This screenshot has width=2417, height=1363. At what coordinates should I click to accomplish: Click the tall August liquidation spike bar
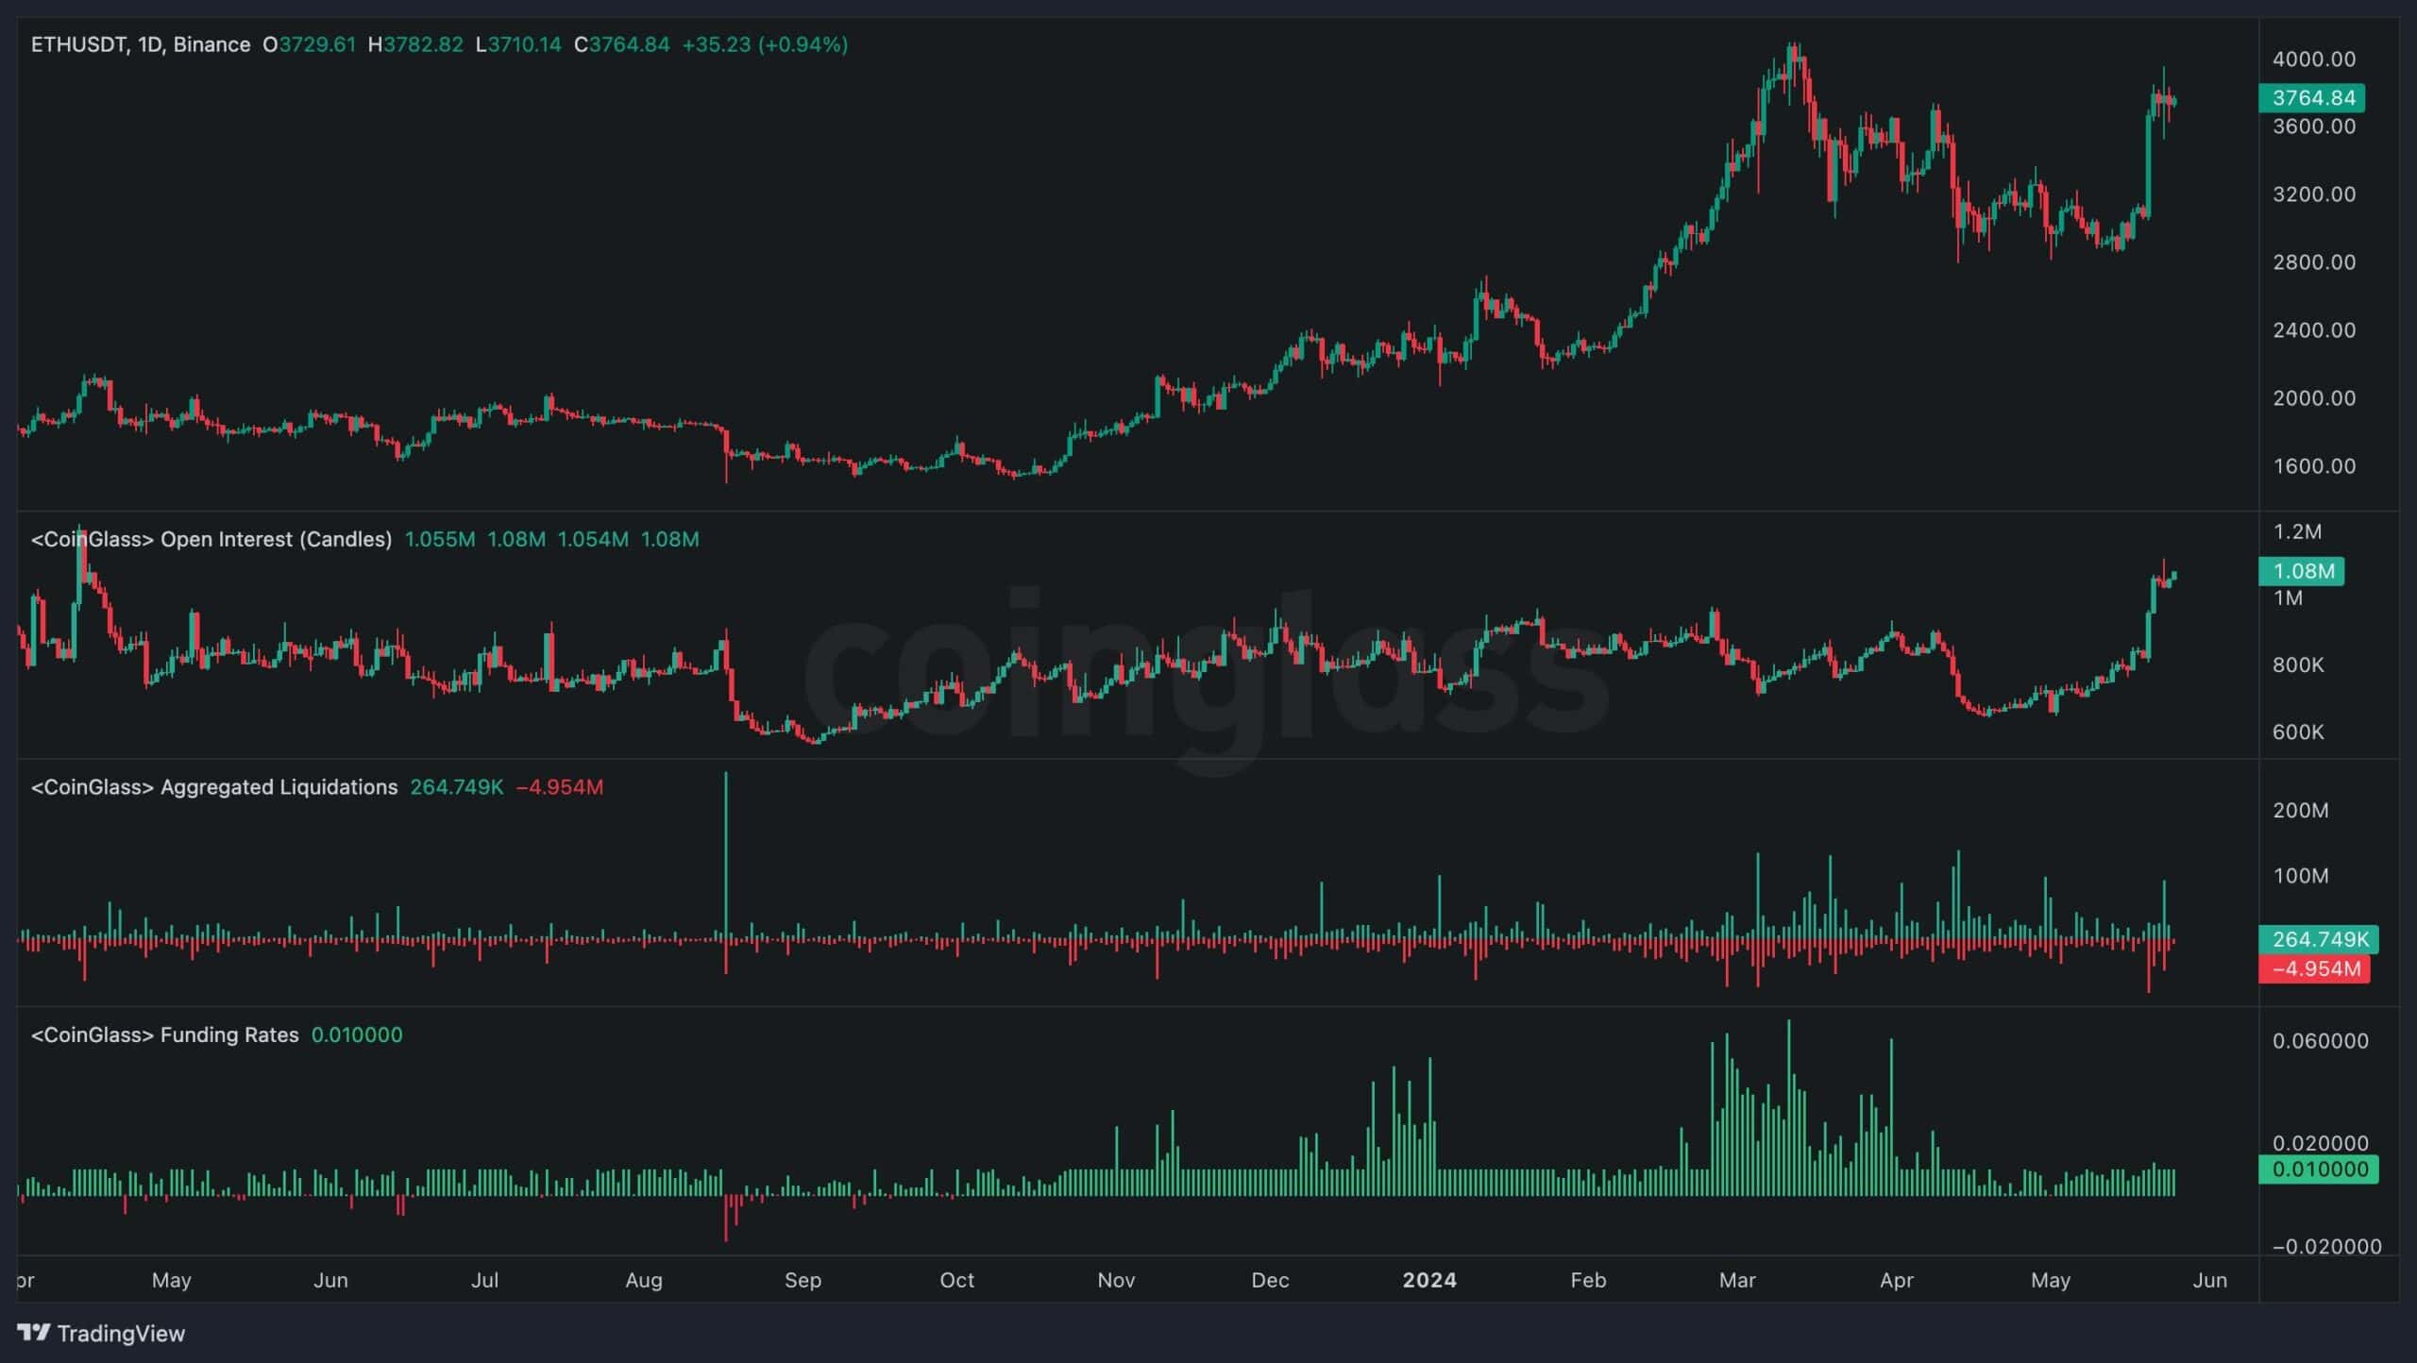coord(726,850)
